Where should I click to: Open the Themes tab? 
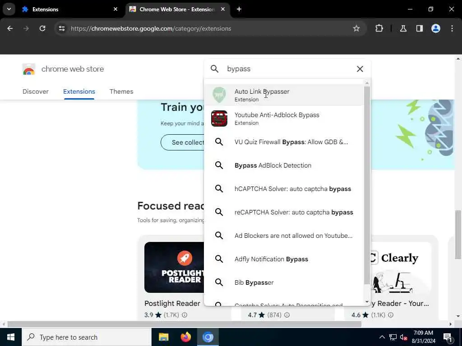[121, 91]
